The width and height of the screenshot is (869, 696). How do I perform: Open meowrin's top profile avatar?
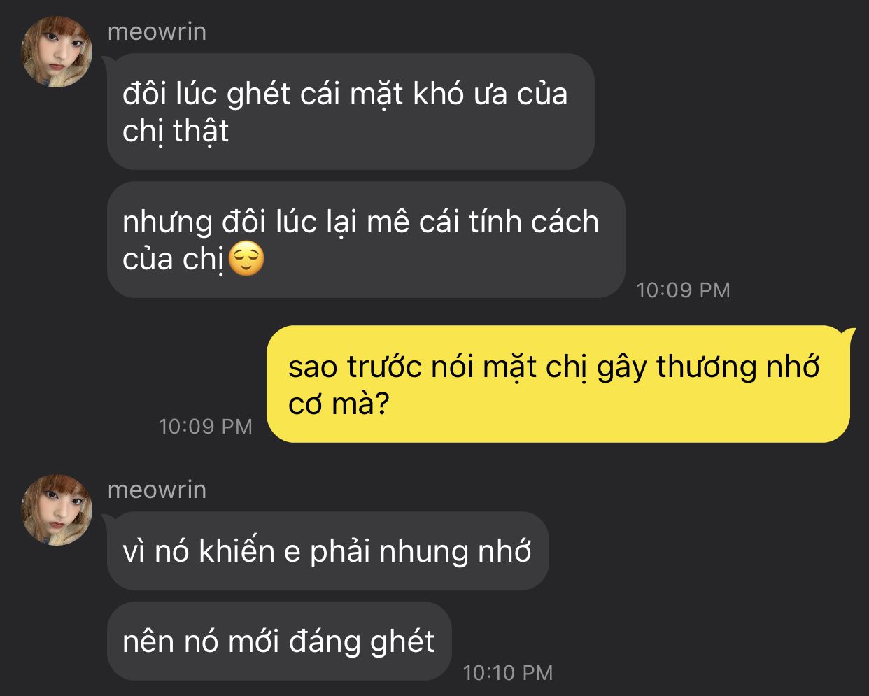click(57, 52)
